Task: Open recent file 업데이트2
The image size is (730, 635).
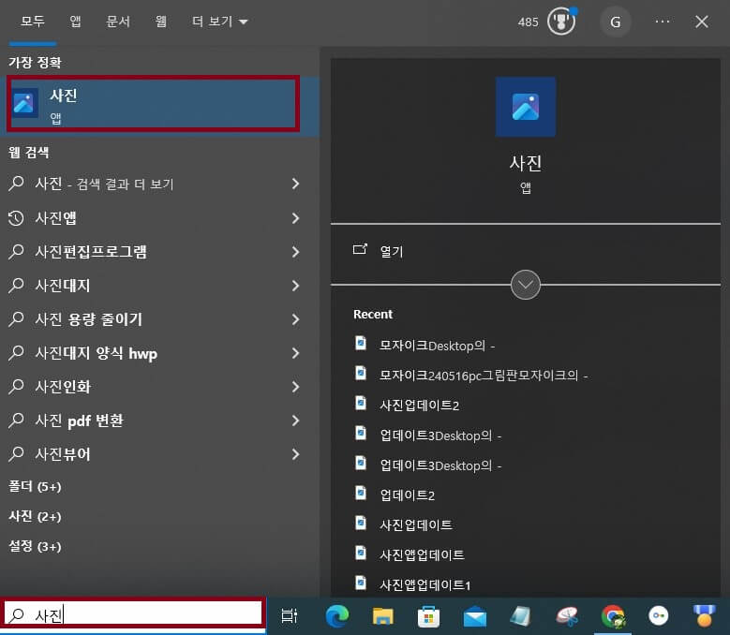Action: pos(408,495)
